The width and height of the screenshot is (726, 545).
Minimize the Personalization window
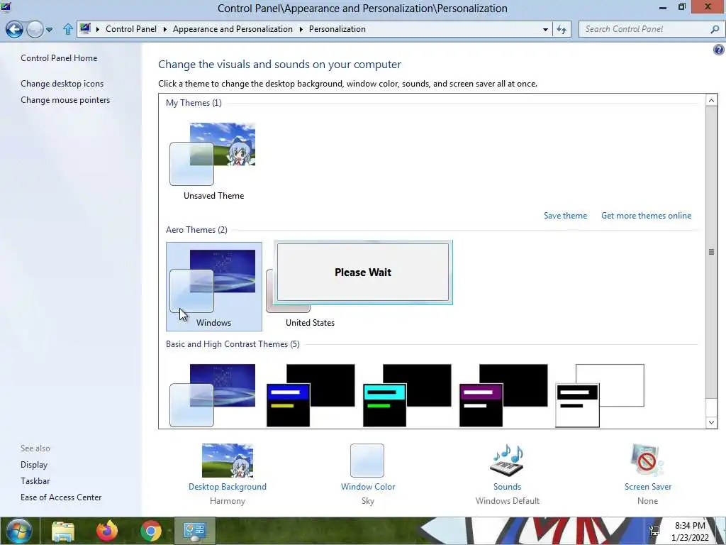(x=663, y=7)
